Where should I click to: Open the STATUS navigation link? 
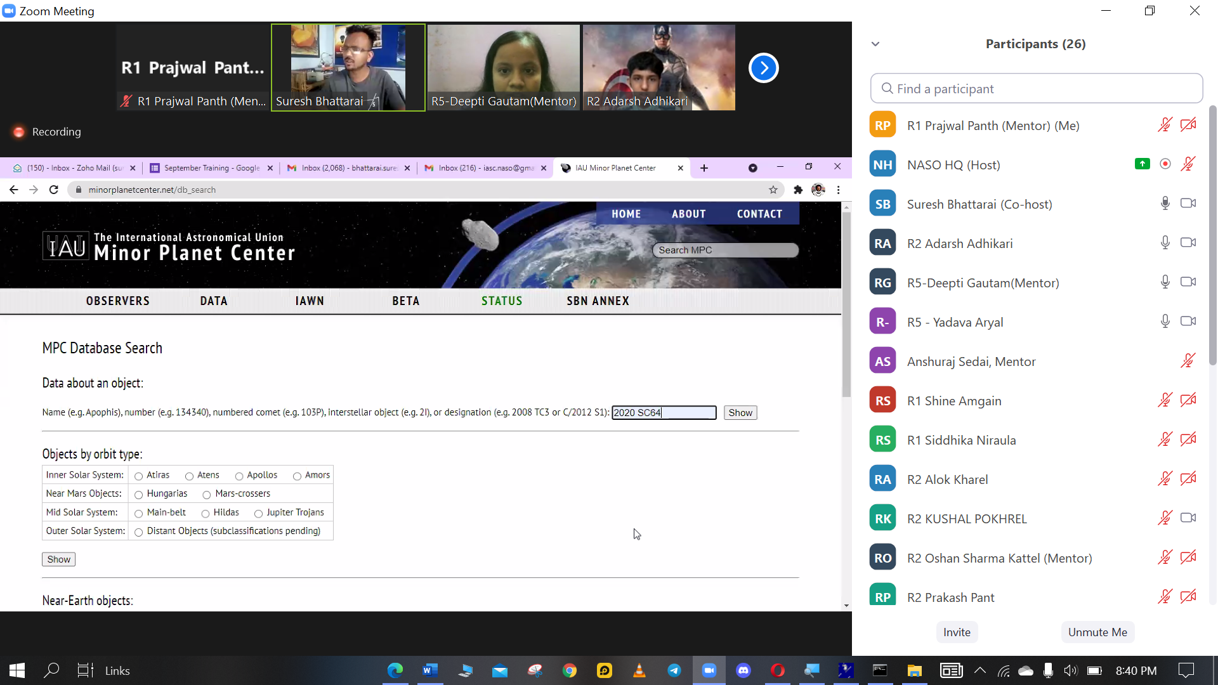pos(502,301)
